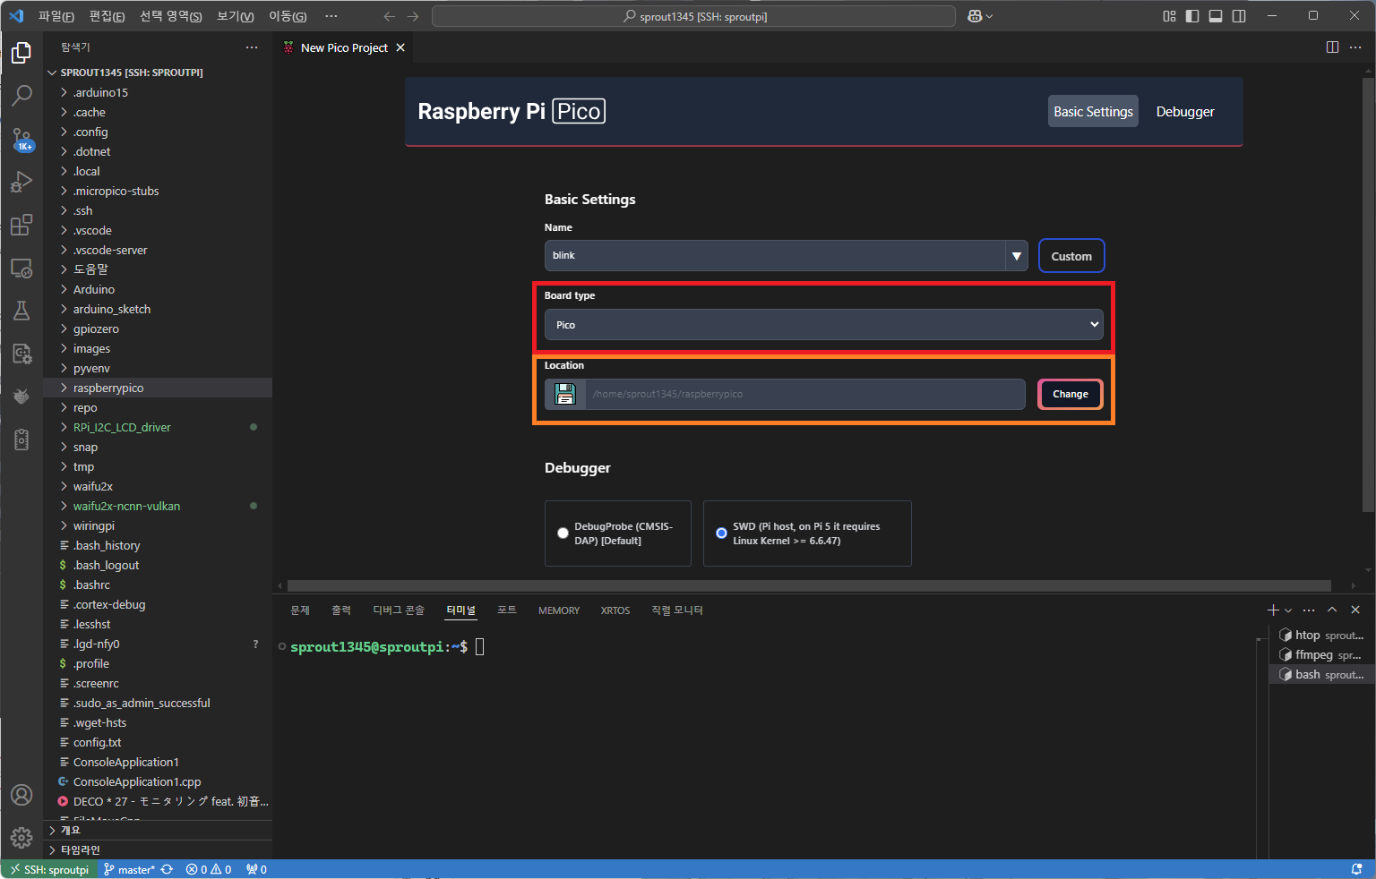Click the Change location button
The image size is (1376, 879).
pyautogui.click(x=1071, y=394)
